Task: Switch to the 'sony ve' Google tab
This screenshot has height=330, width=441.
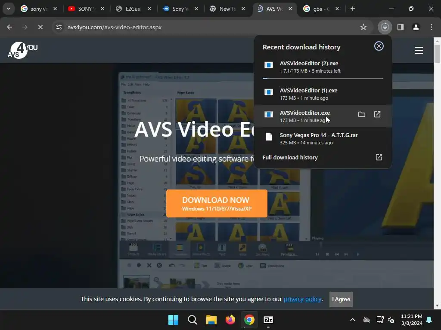Action: coord(38,9)
